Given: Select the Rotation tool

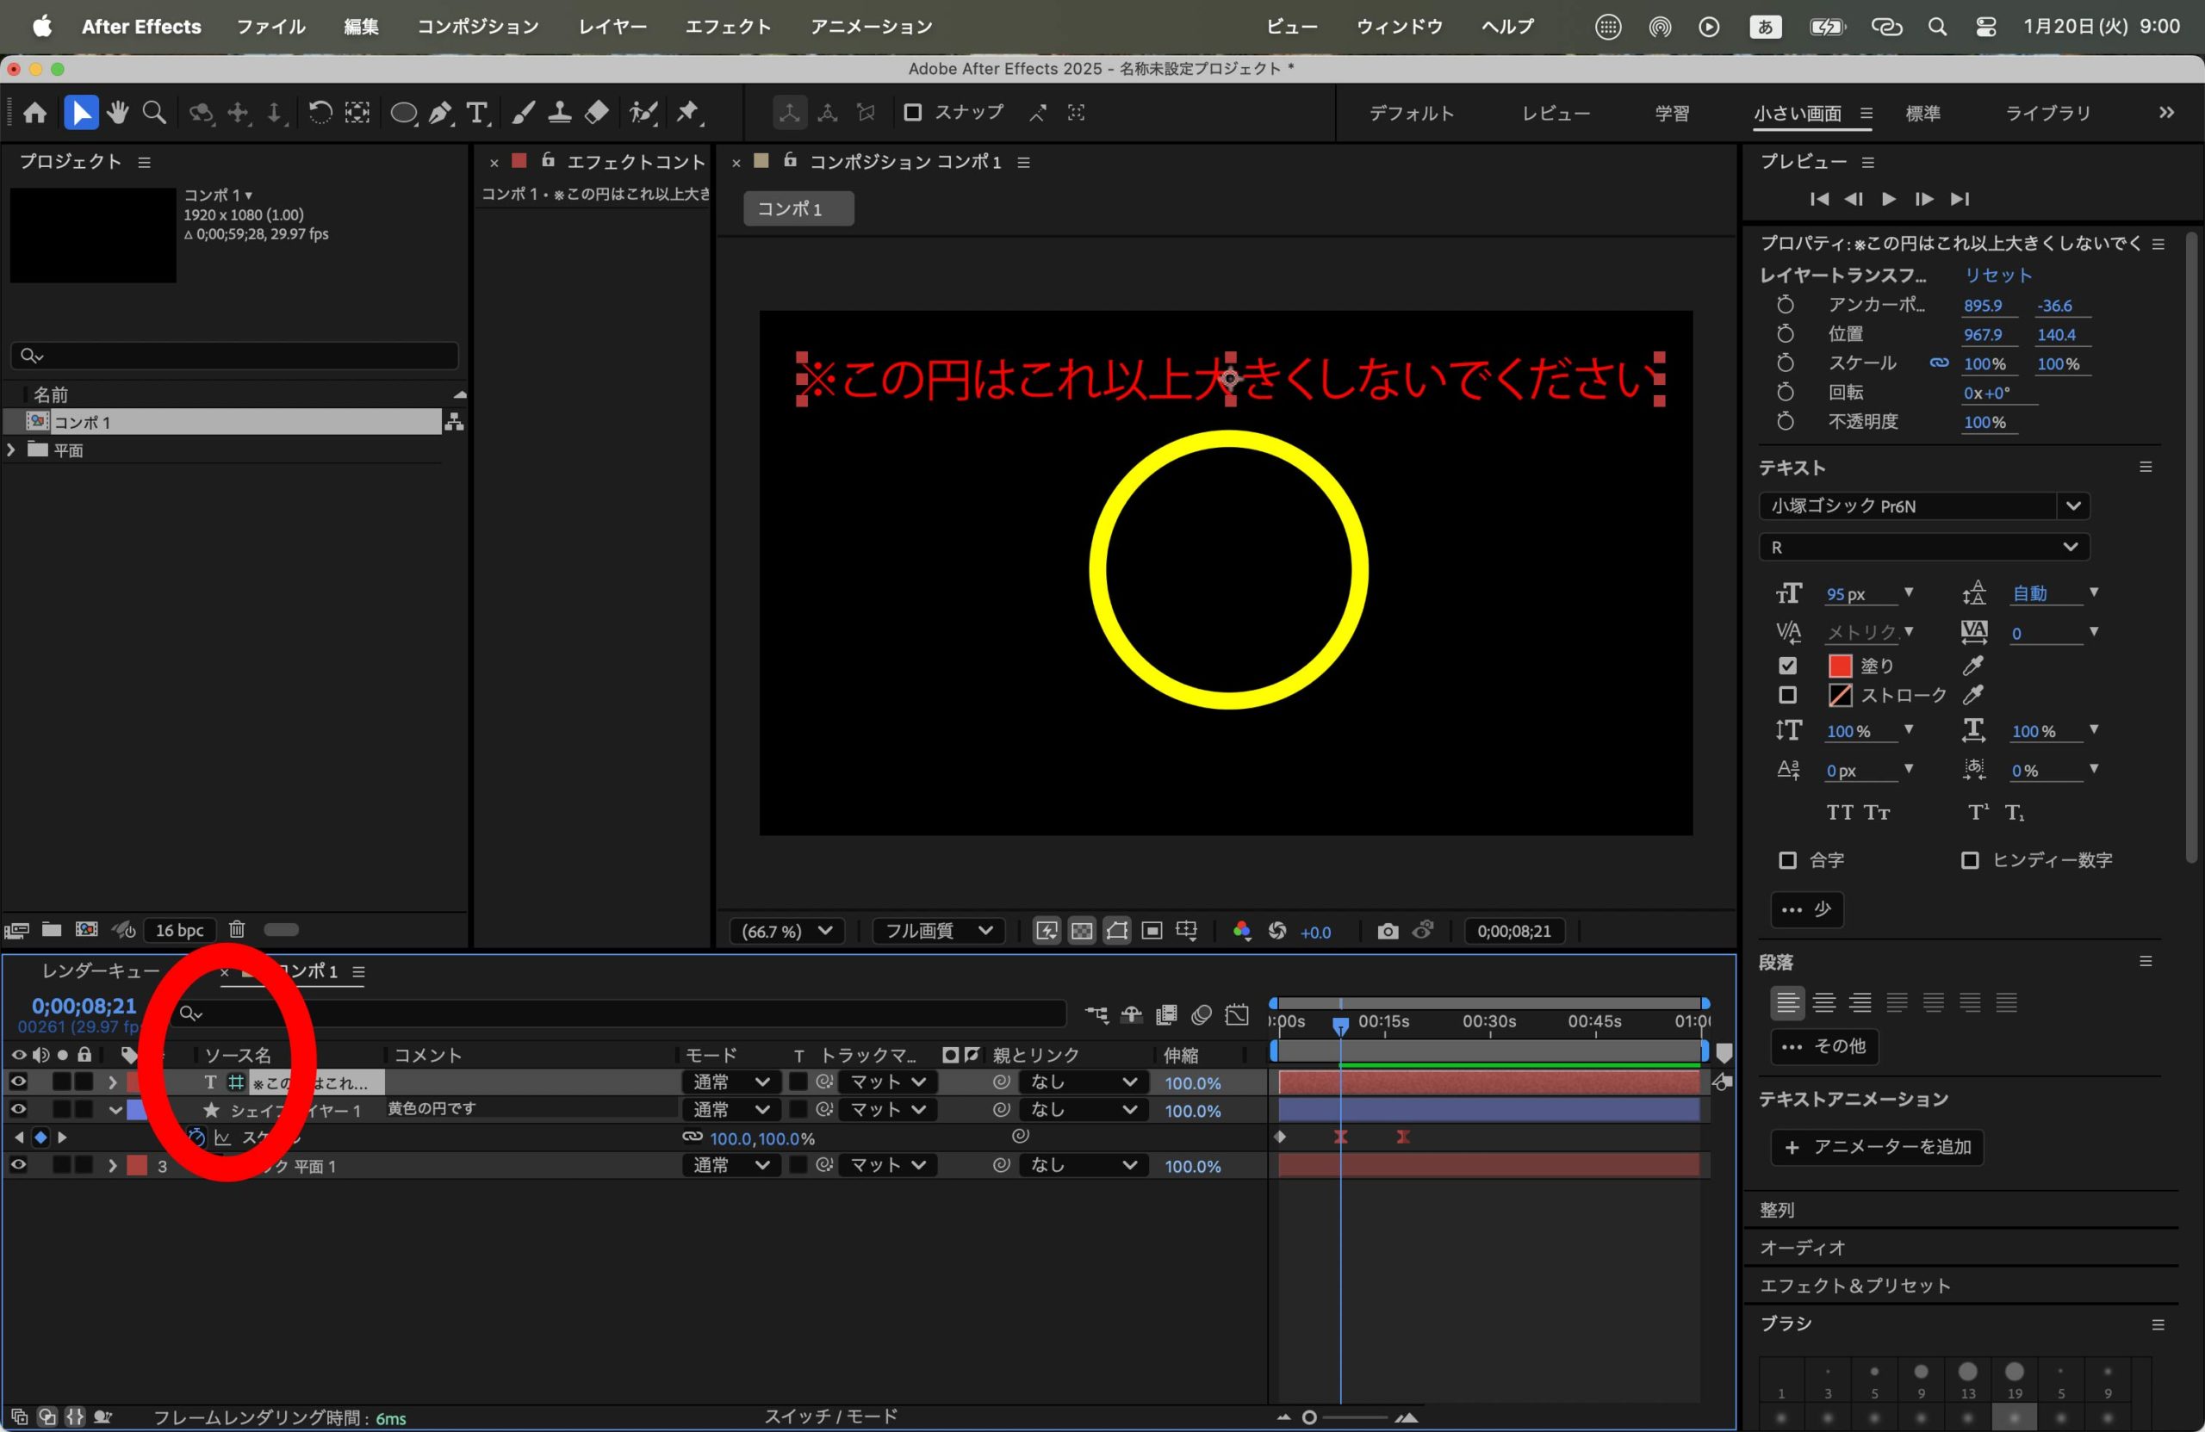Looking at the screenshot, I should (x=320, y=113).
